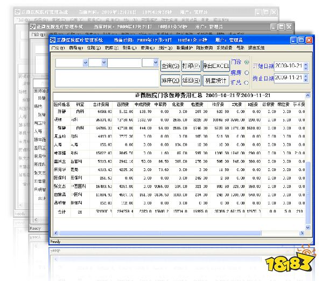Click the 返回(R) return button
Viewport: 323px width, 281px height.
click(191, 80)
